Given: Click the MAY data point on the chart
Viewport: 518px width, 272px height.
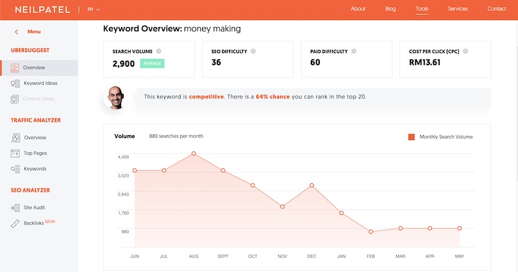Looking at the screenshot, I should 460,229.
